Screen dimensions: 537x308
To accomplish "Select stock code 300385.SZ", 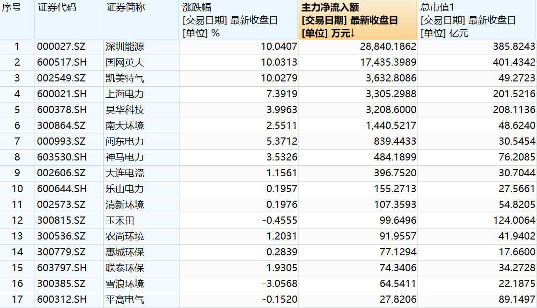I will pyautogui.click(x=61, y=284).
